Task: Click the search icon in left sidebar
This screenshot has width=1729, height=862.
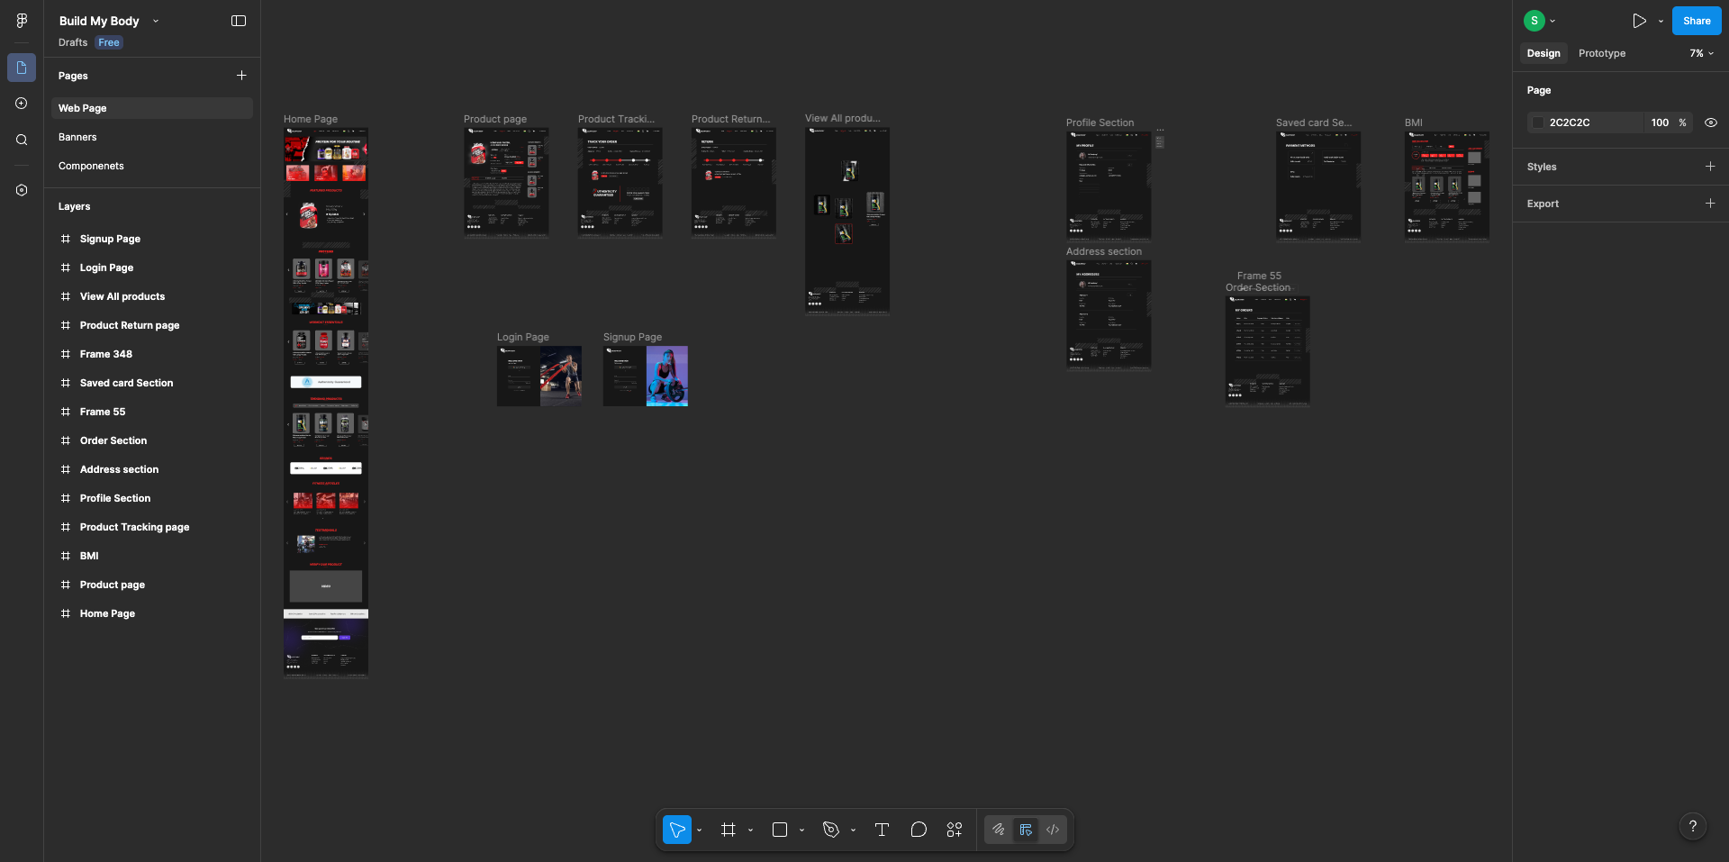Action: point(22,140)
